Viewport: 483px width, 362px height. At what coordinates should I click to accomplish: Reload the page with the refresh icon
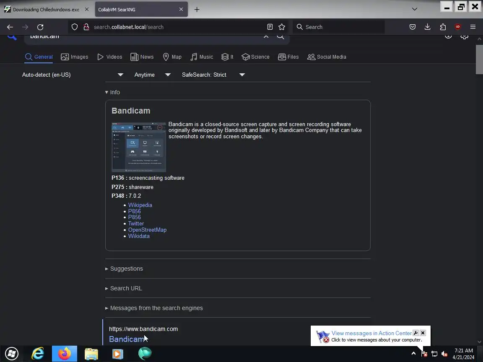point(40,27)
